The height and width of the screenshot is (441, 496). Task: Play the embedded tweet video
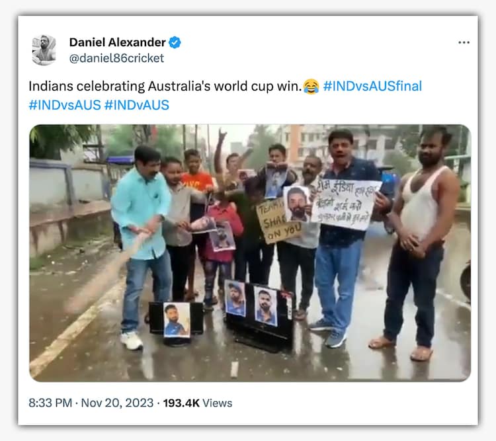click(250, 253)
